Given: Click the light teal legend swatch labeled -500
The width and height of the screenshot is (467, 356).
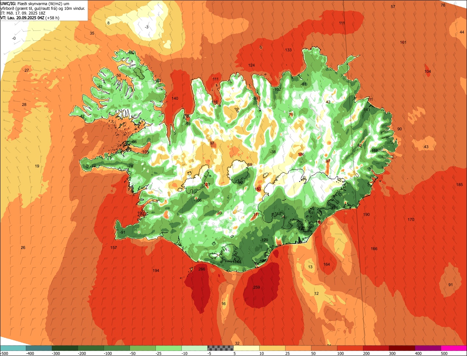Looking at the screenshot, I should (13, 348).
